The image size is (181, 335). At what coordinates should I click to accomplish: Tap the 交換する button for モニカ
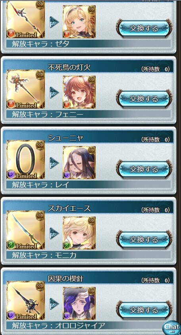pos(144,239)
